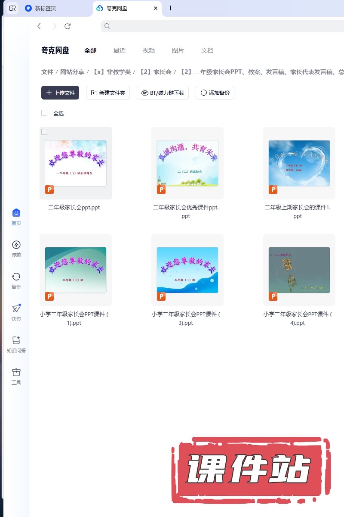Viewport: 344px width, 517px height.
Task: Go back using browser back arrow
Action: point(40,26)
